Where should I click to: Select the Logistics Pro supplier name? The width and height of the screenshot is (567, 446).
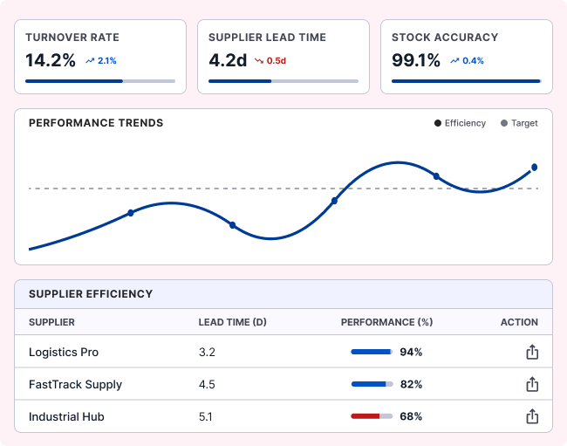[x=64, y=352]
